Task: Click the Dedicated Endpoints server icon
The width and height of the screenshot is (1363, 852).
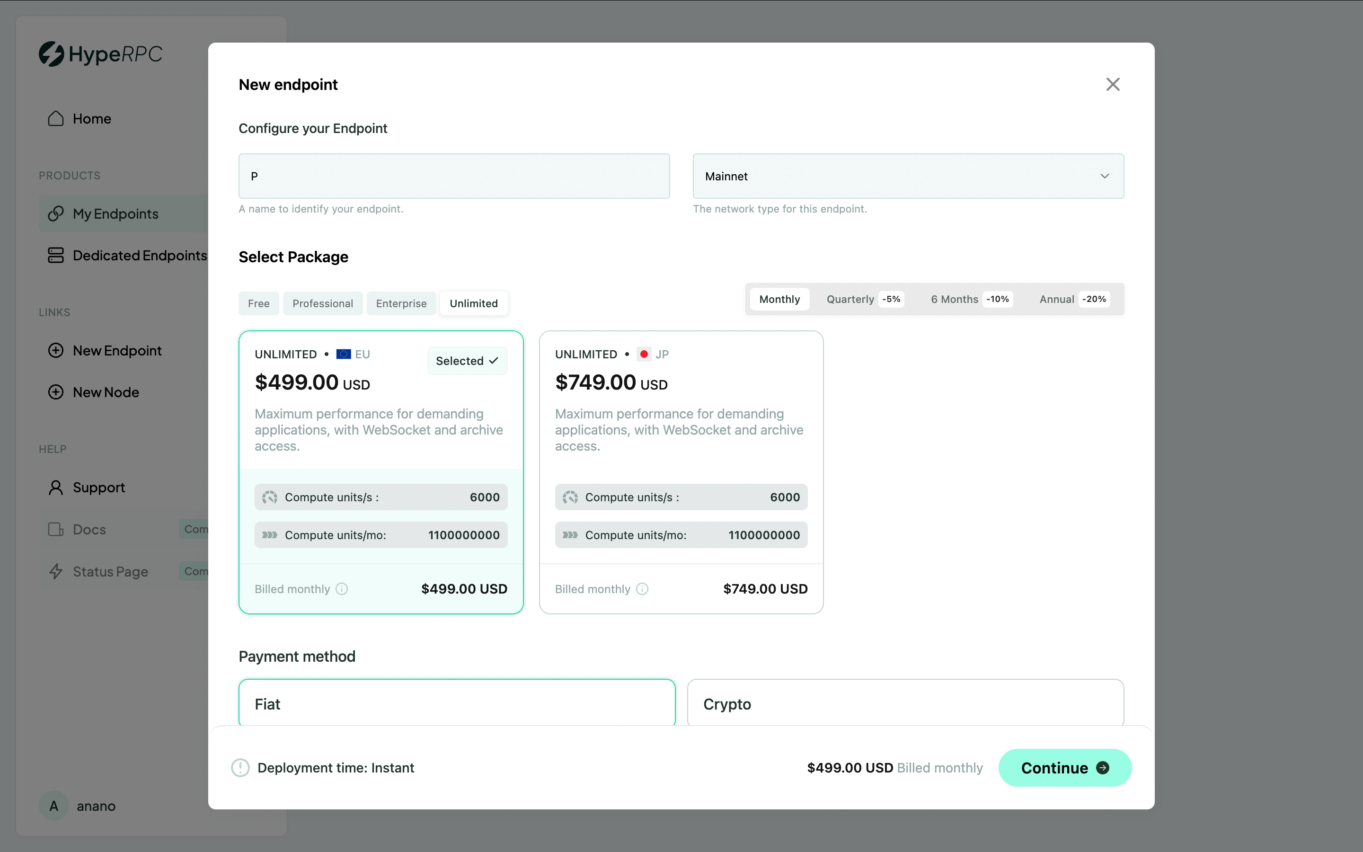Action: click(56, 255)
